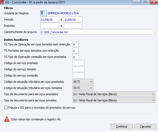Image resolution: width=158 pixels, height=132 pixels.
Task: Click the Dados Auxiliares group label
Action: point(16,40)
